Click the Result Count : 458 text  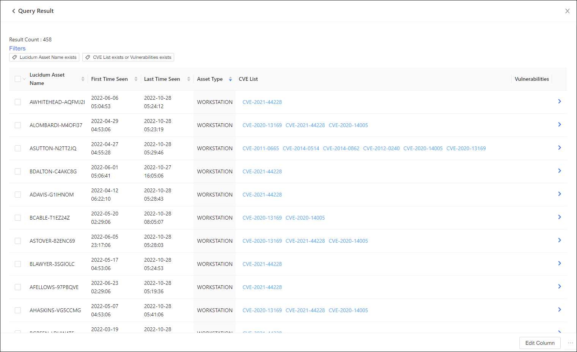click(30, 39)
